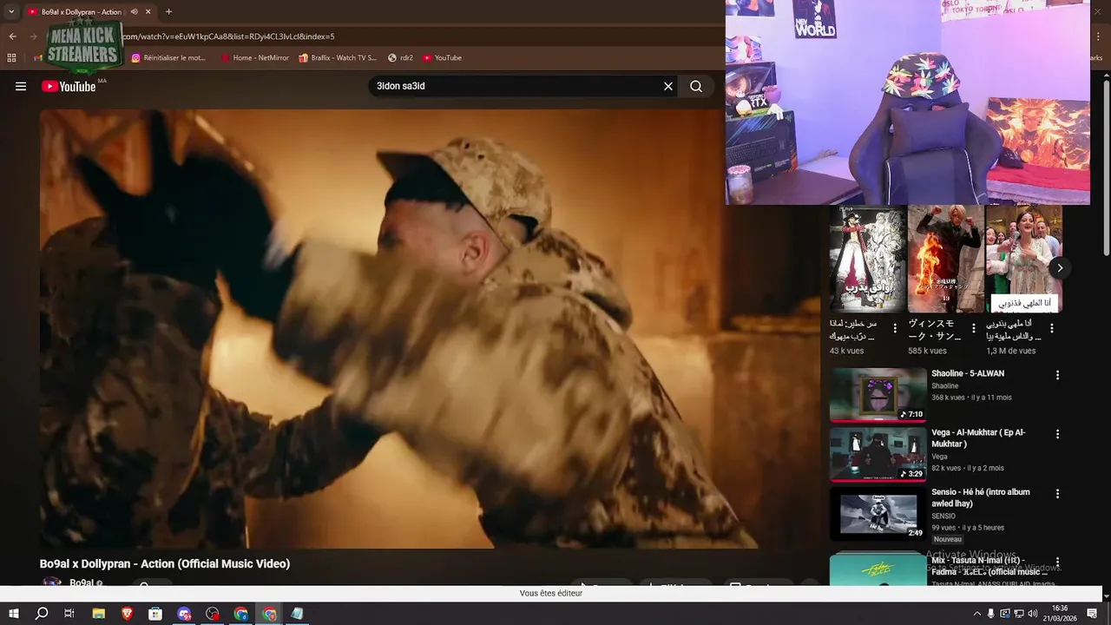This screenshot has height=625, width=1111.
Task: Open 'Sensio - Hé hé' video thumbnail
Action: [x=878, y=513]
